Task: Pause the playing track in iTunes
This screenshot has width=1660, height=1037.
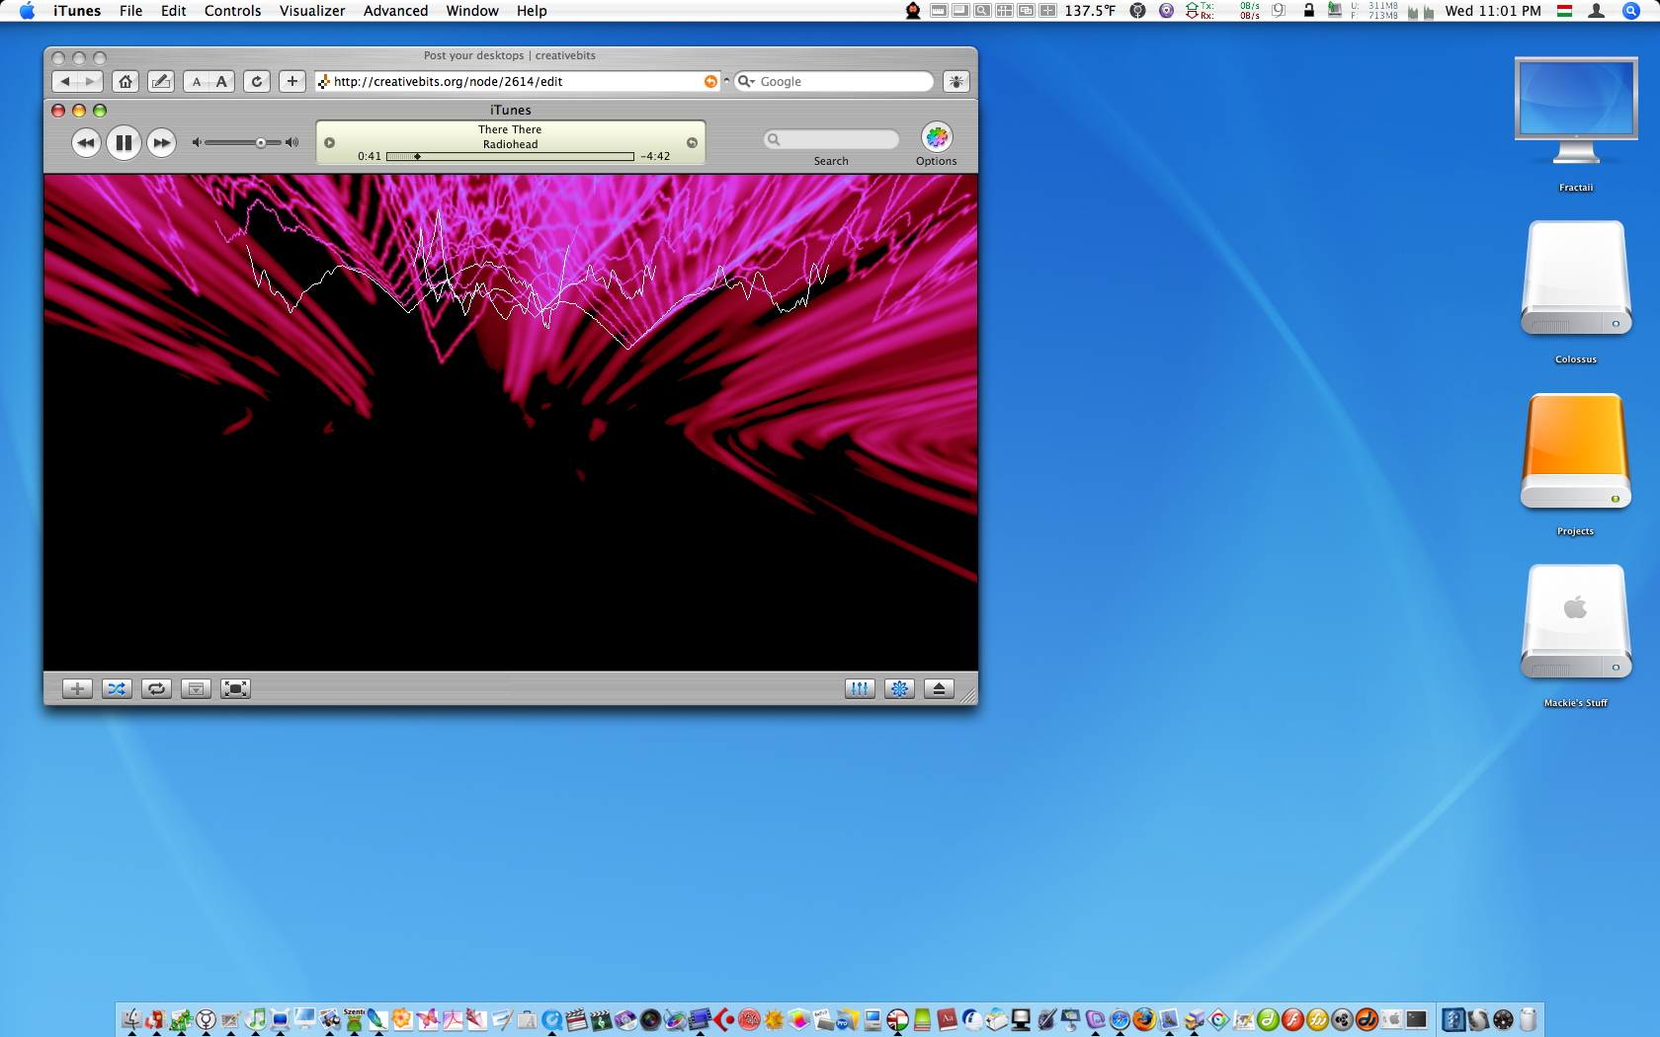Action: pyautogui.click(x=124, y=142)
